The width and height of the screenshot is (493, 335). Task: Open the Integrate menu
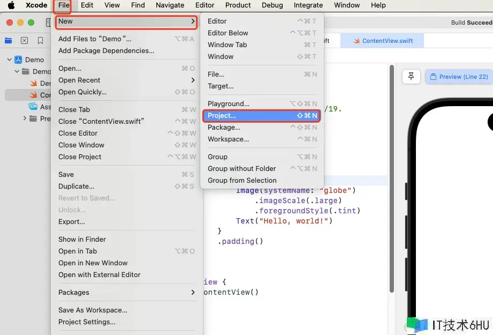308,5
